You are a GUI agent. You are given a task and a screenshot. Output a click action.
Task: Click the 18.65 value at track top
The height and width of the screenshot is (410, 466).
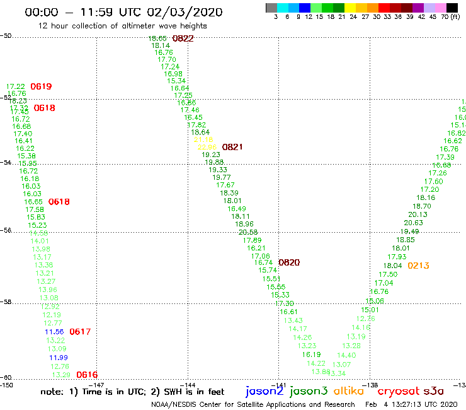157,38
